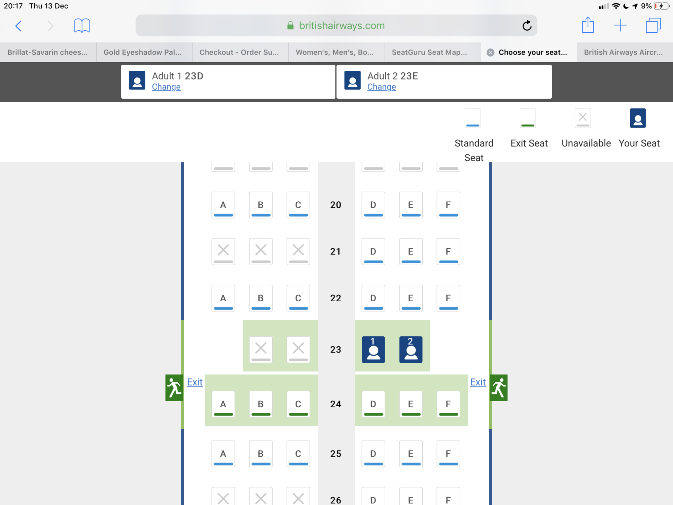This screenshot has height=505, width=673.
Task: Click the left emergency exit icon
Action: point(174,388)
